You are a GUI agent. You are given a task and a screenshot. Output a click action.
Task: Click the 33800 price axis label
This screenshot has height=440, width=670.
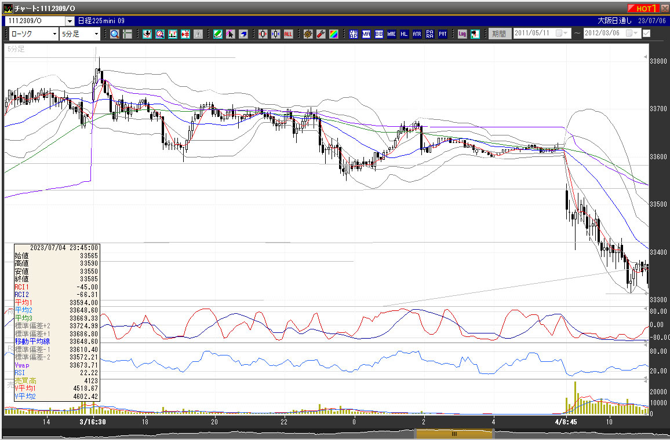[x=658, y=61]
